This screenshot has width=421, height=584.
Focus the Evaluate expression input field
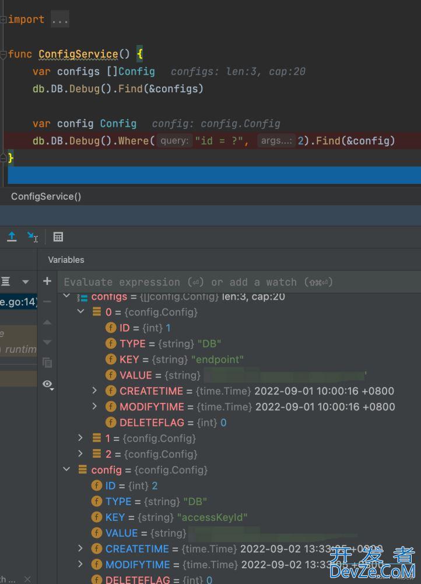239,282
